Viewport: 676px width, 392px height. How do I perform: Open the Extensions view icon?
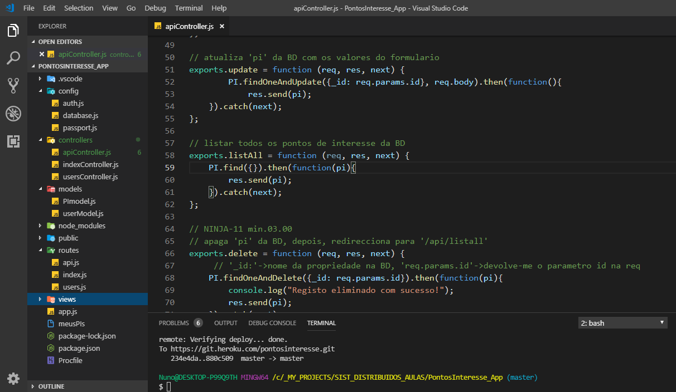[x=13, y=141]
